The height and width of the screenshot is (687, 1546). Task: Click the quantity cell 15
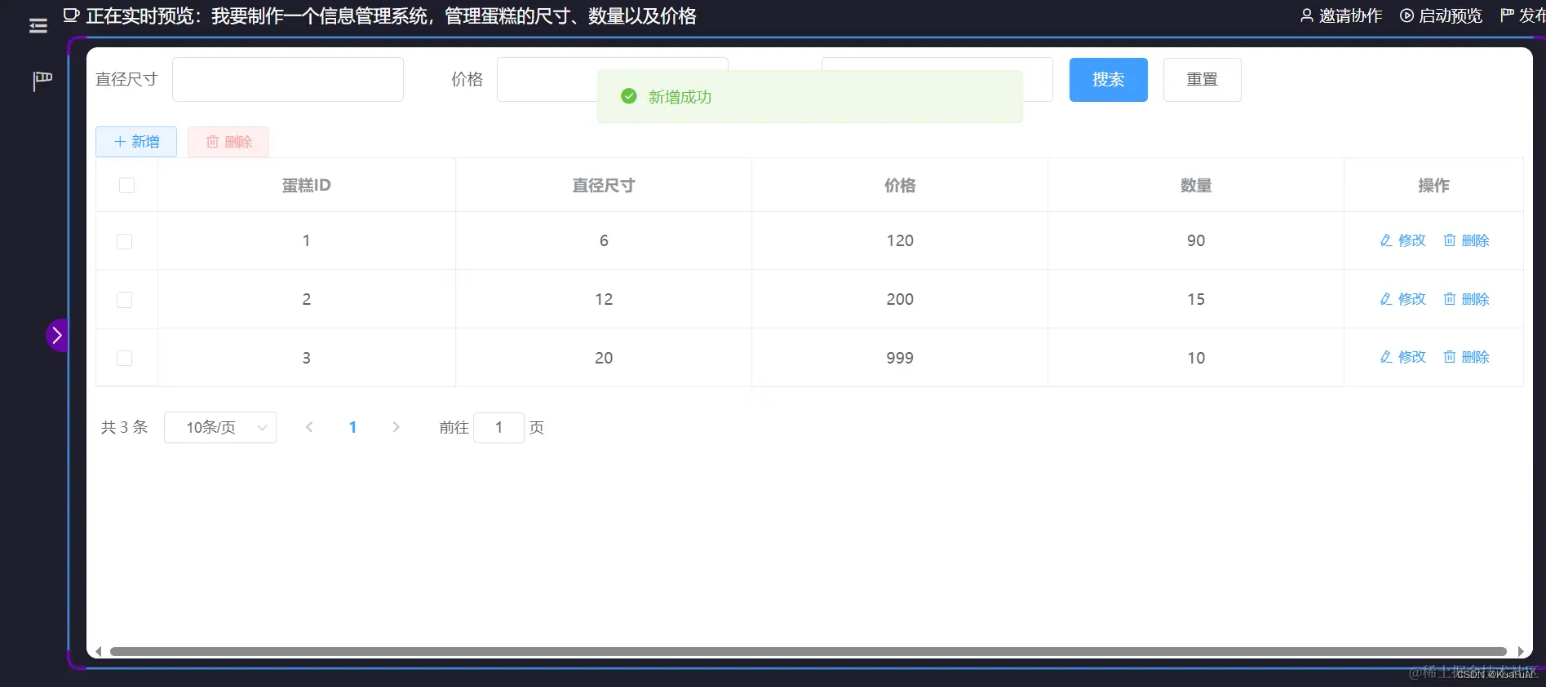[x=1196, y=299]
